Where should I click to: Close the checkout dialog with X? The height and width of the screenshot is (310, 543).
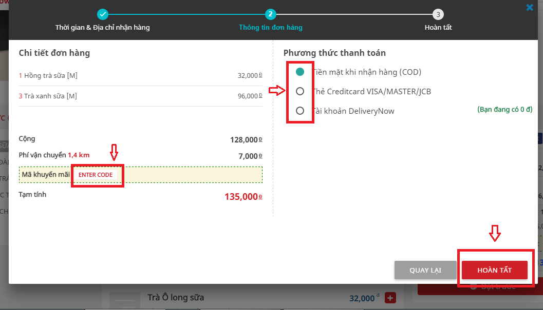tap(530, 8)
